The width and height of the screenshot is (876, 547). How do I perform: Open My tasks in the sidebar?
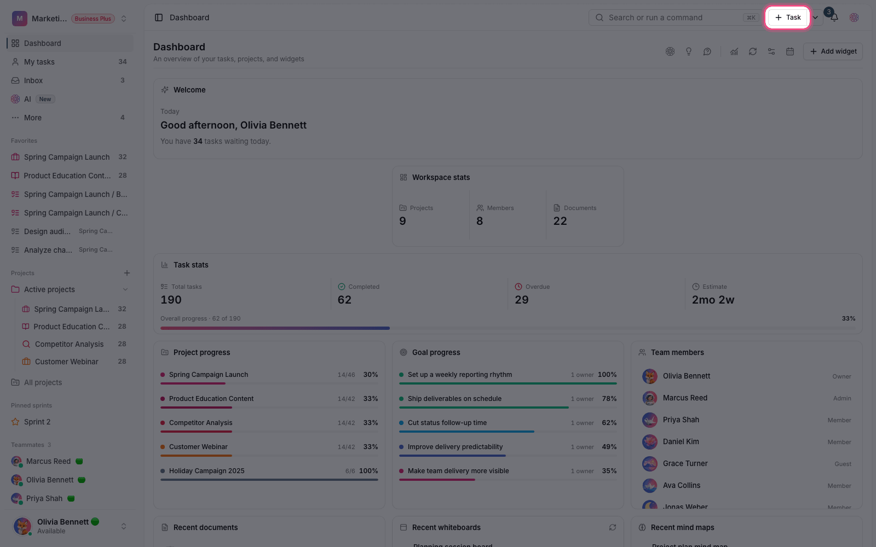point(70,62)
